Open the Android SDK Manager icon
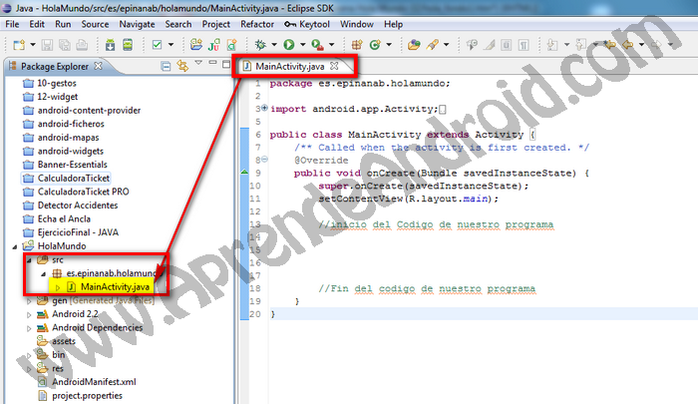This screenshot has height=404, width=698. [110, 45]
